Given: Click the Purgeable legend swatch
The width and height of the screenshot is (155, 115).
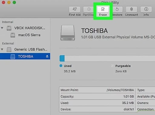Looking at the screenshot, I should point(112,66).
